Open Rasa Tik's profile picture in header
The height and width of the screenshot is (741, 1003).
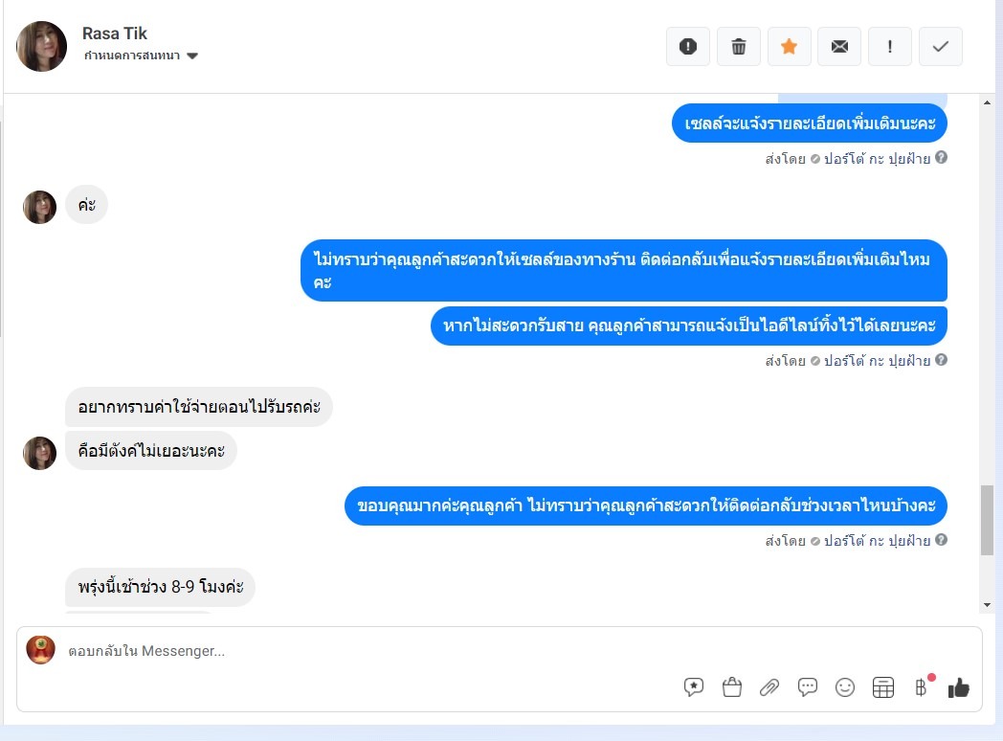[x=41, y=46]
